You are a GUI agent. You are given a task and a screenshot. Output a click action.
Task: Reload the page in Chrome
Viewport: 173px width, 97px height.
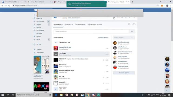pos(9,6)
